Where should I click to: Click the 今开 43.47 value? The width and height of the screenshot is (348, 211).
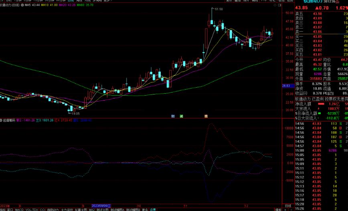(x=318, y=60)
